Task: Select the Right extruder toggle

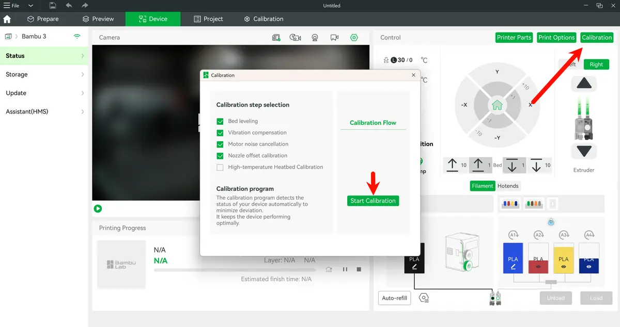Action: click(596, 64)
